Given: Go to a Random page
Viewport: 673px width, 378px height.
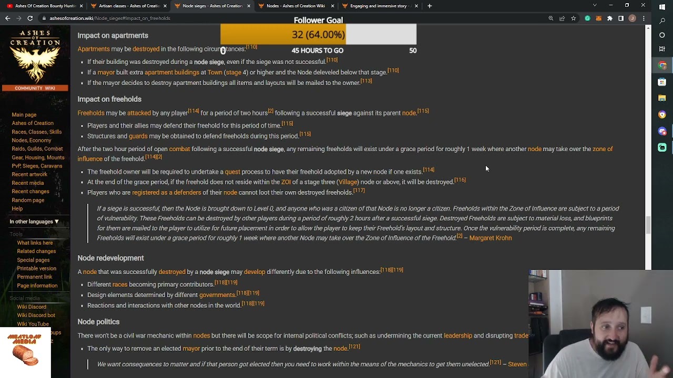Looking at the screenshot, I should point(28,200).
